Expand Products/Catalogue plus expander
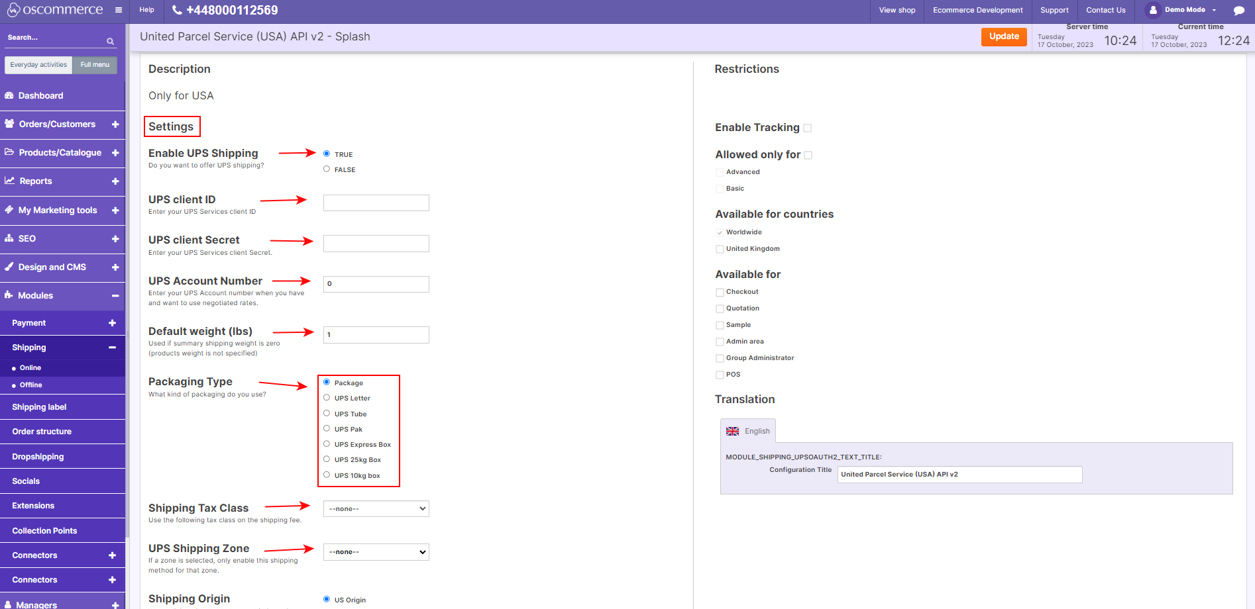 click(115, 153)
